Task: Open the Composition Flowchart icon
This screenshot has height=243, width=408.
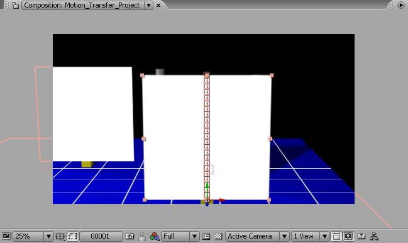Action: click(374, 237)
